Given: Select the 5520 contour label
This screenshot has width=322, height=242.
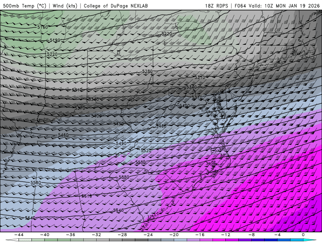Looking at the screenshot, I should 146,150.
